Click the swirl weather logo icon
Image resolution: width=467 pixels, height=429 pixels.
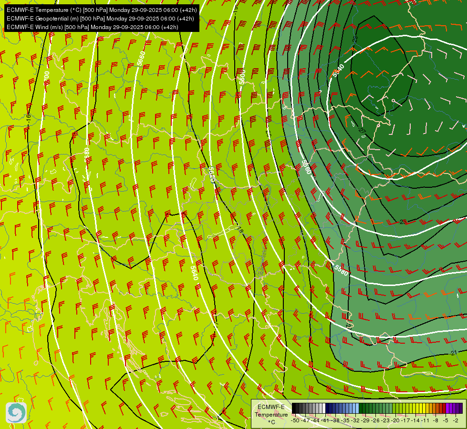(16, 413)
